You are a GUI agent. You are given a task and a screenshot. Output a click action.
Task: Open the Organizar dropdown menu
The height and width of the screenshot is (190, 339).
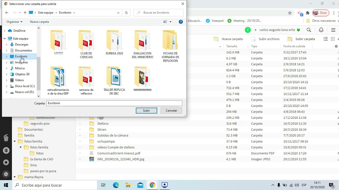15,22
